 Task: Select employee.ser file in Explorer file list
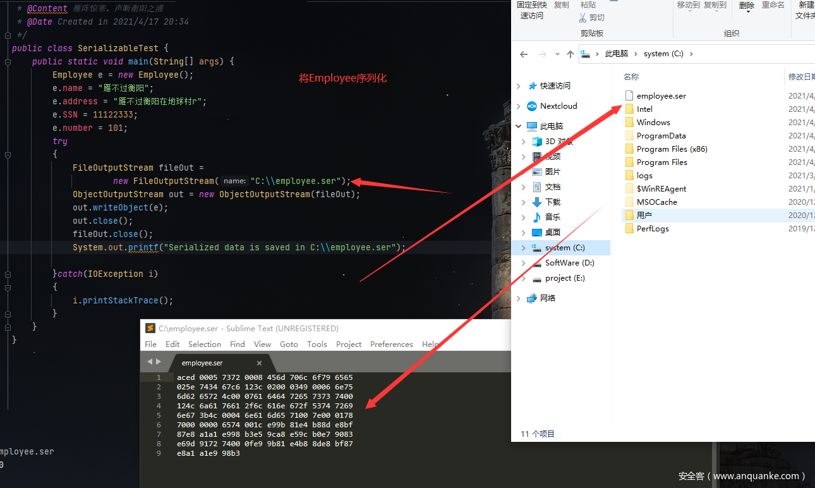(x=661, y=96)
